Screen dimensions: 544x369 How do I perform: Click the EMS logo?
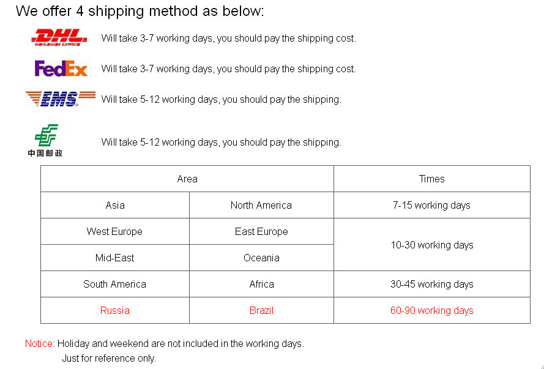point(60,99)
